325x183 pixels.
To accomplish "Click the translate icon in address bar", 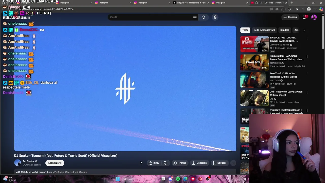I will [277, 9].
